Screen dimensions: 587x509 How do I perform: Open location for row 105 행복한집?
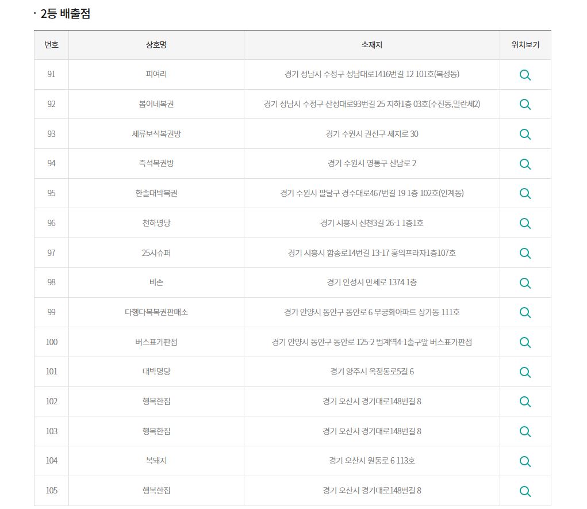525,491
